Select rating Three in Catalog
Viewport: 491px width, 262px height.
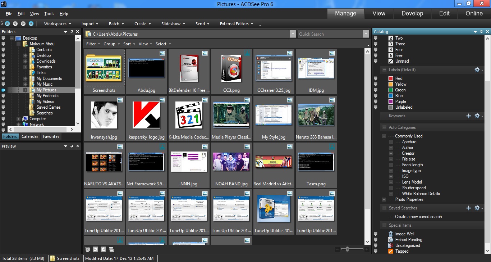396,44
